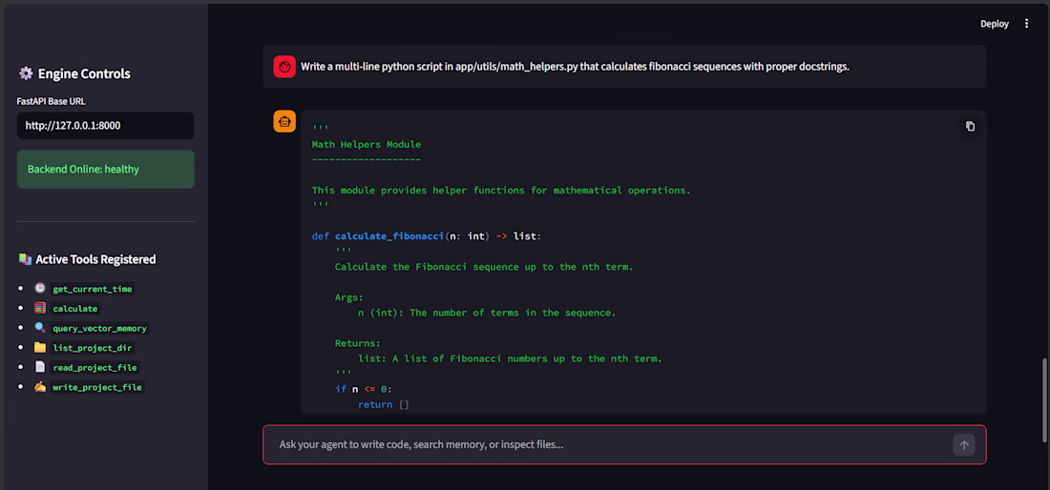Select the calculate tool label
This screenshot has width=1050, height=490.
point(75,309)
